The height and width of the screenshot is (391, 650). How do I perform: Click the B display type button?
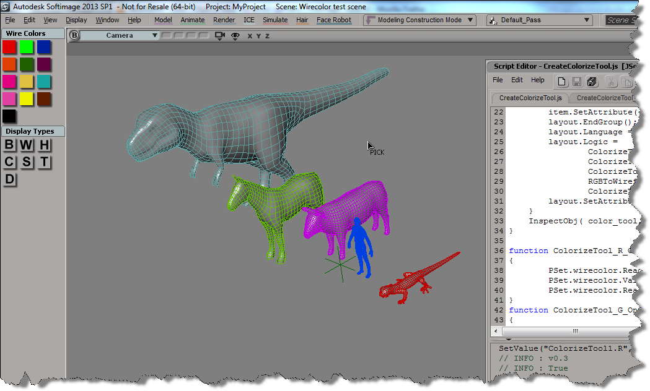9,145
